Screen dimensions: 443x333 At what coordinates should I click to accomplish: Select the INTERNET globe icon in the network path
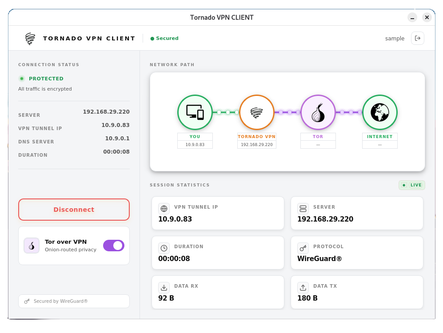[x=380, y=112]
